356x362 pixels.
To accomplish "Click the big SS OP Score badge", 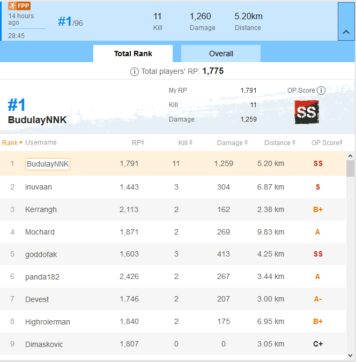I will (x=307, y=112).
